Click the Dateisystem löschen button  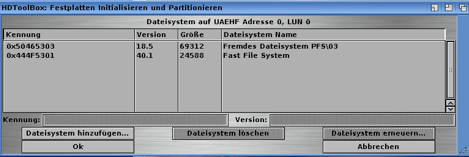pos(228,133)
